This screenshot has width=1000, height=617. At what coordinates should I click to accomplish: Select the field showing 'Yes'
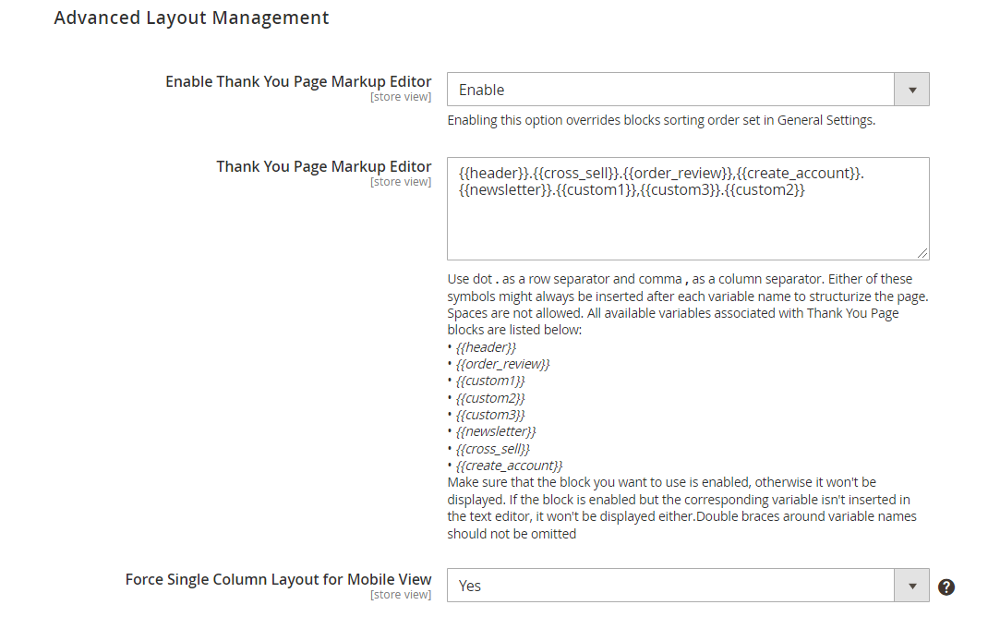pyautogui.click(x=688, y=586)
